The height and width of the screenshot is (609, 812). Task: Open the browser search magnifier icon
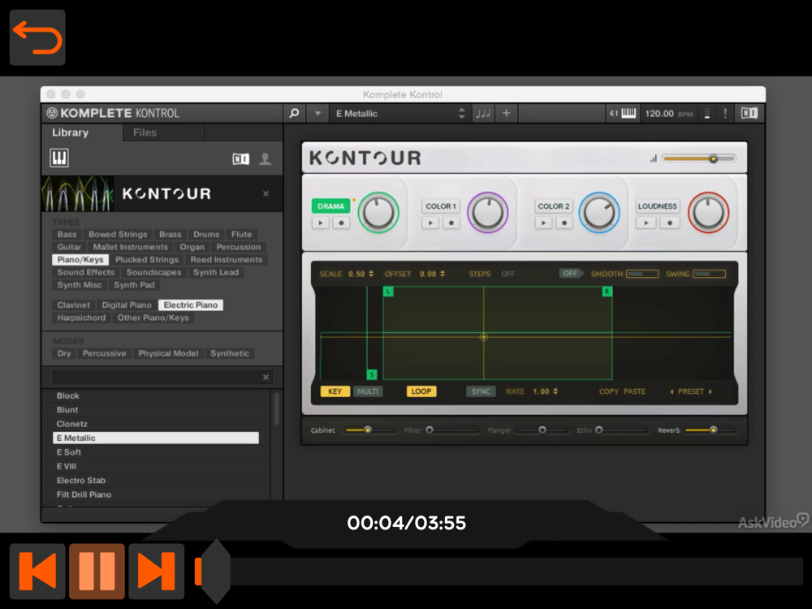click(294, 113)
